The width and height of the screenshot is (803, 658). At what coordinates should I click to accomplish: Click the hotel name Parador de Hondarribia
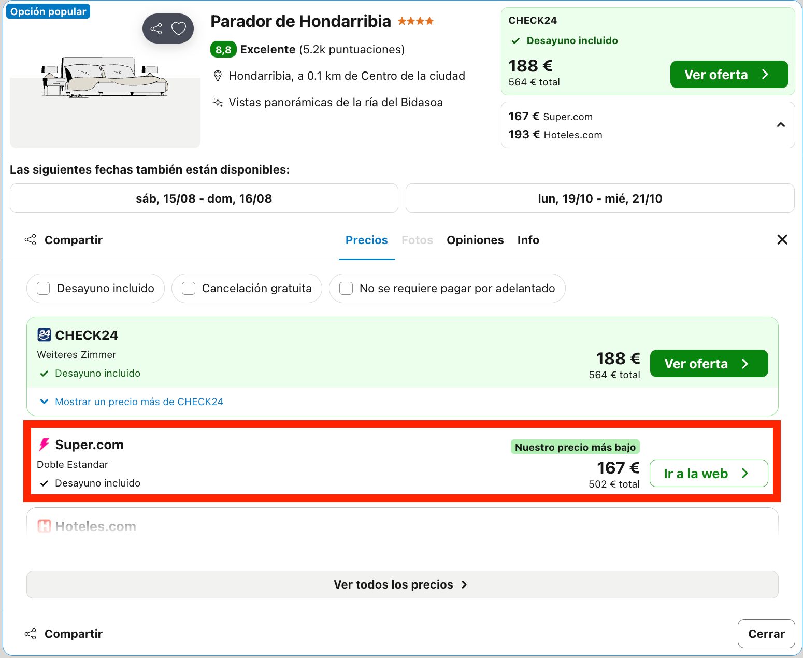(x=300, y=21)
